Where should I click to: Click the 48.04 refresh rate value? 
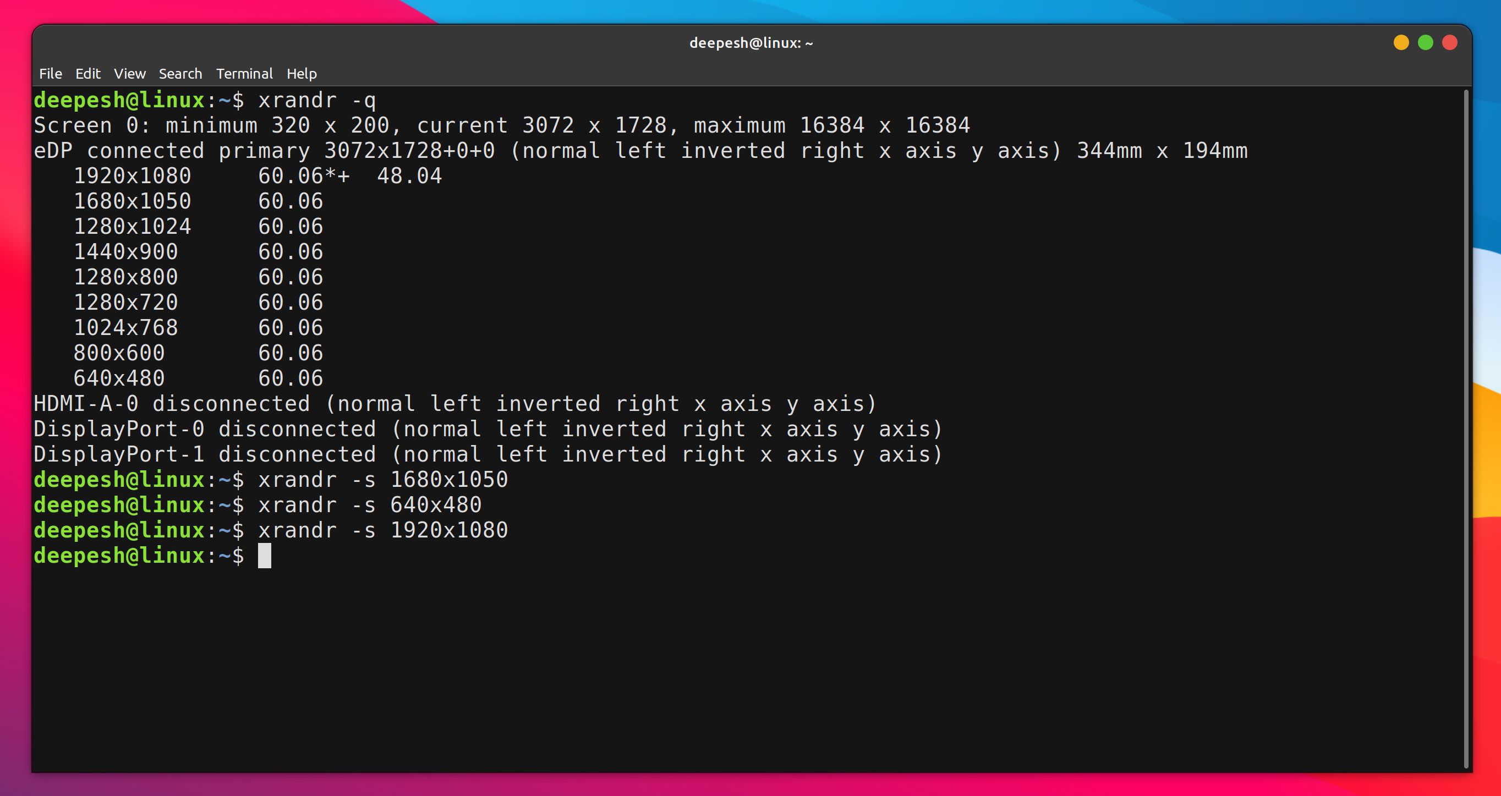(409, 176)
